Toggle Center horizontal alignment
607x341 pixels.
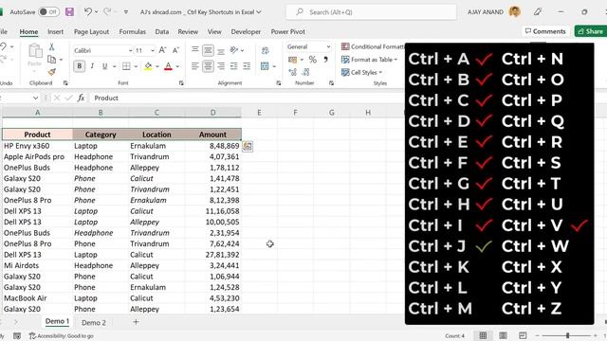tap(208, 66)
